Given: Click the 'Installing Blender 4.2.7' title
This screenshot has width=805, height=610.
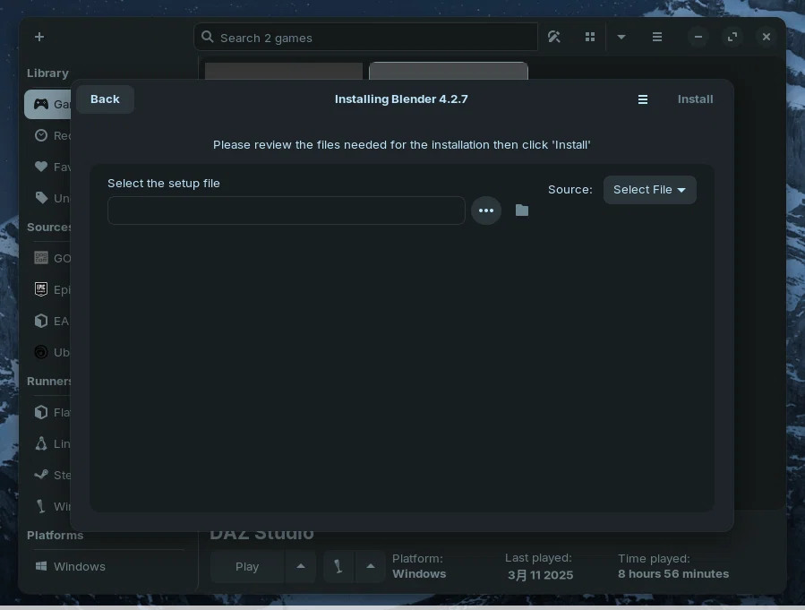Looking at the screenshot, I should [401, 99].
